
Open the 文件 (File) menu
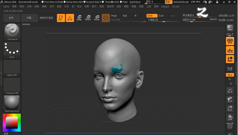point(51,6)
